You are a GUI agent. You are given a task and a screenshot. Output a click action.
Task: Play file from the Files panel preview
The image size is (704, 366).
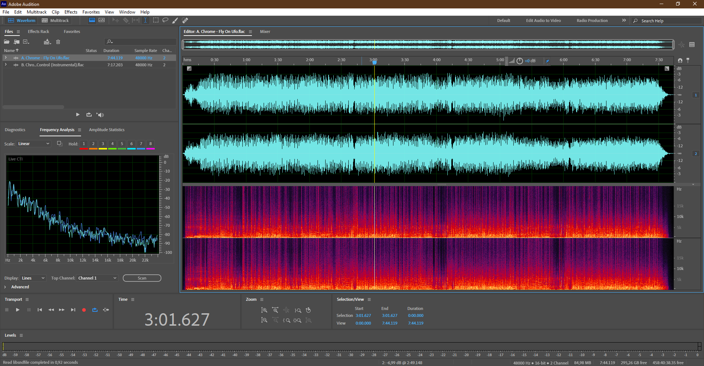click(78, 115)
